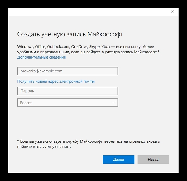Click the footnote text starting with Если вы уже используете

(x=89, y=144)
